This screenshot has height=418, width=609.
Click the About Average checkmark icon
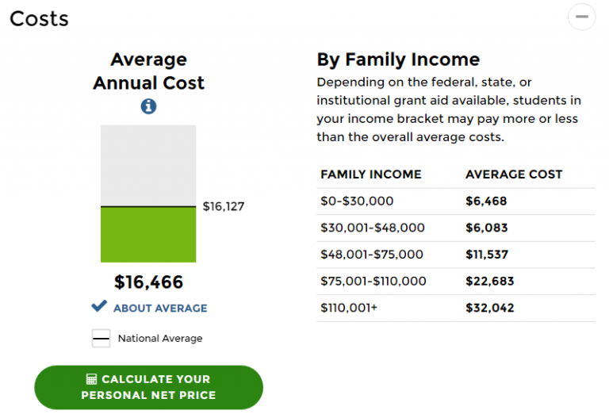99,306
